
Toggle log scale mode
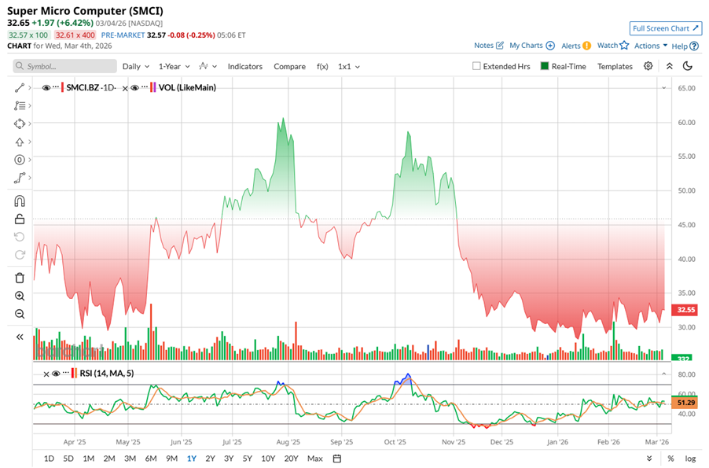pyautogui.click(x=690, y=459)
